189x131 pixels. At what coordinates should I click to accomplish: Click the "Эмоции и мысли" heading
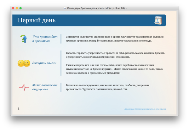pos(44,63)
